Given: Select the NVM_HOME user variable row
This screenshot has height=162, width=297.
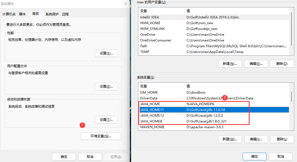Looking at the screenshot, I should (214, 23).
